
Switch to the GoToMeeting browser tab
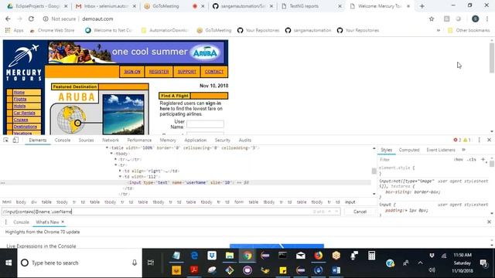point(166,6)
